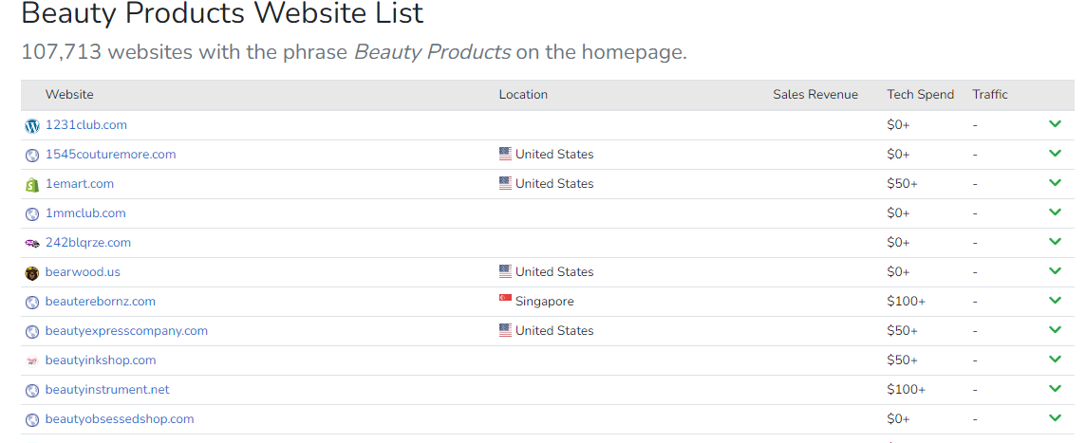Click WordPress icon beside 1231club.com
This screenshot has width=1086, height=443.
point(32,126)
